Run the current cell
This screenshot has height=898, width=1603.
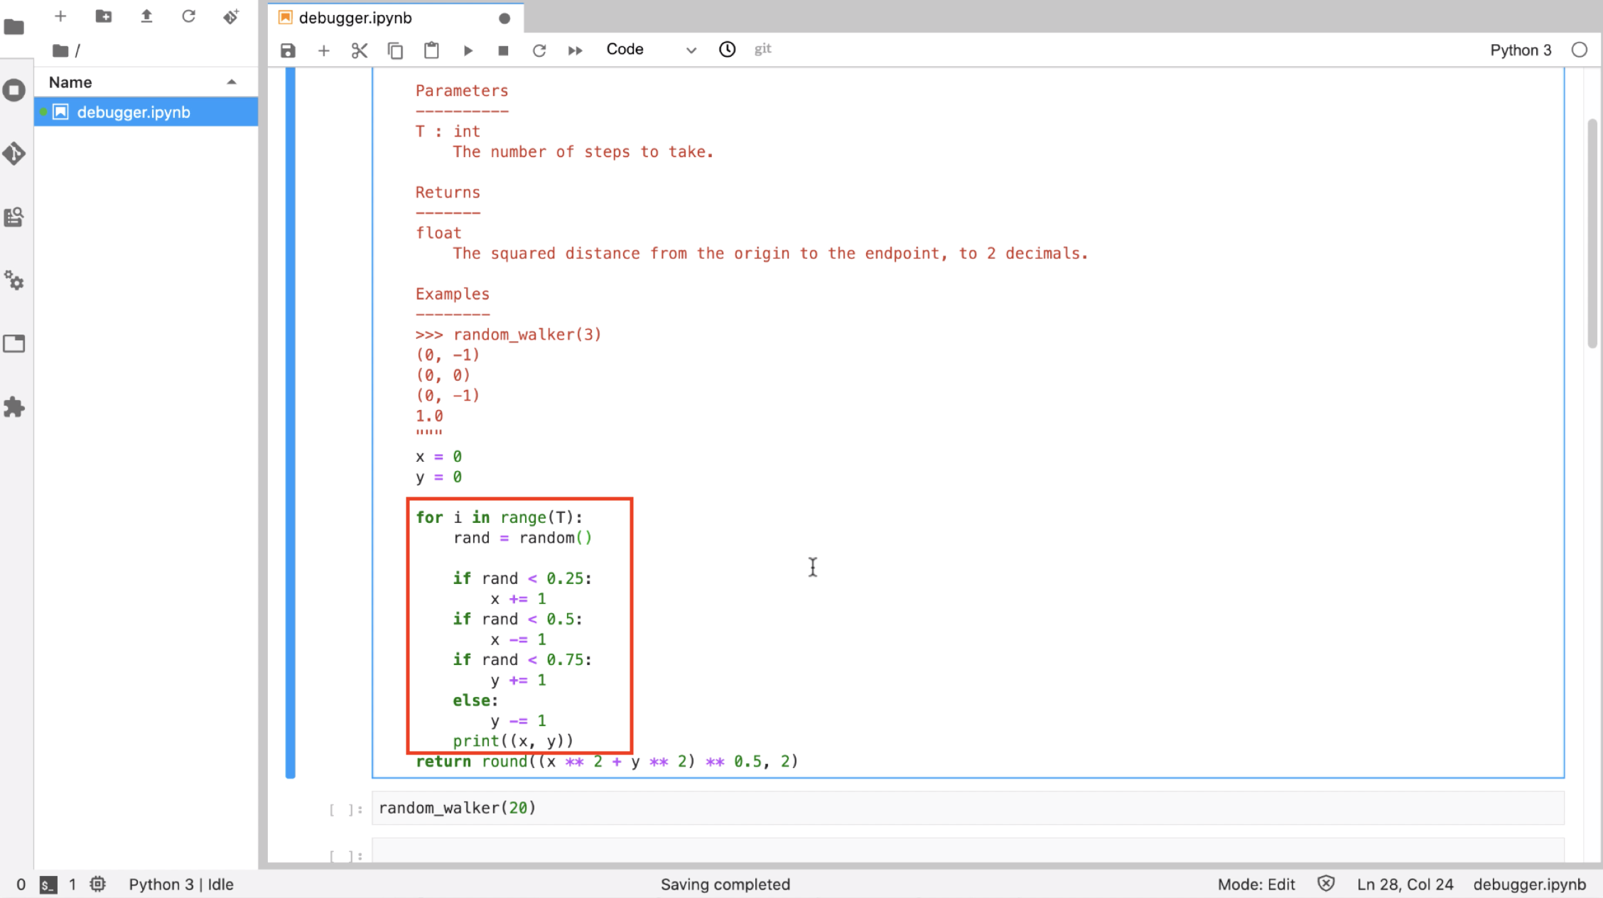point(468,50)
